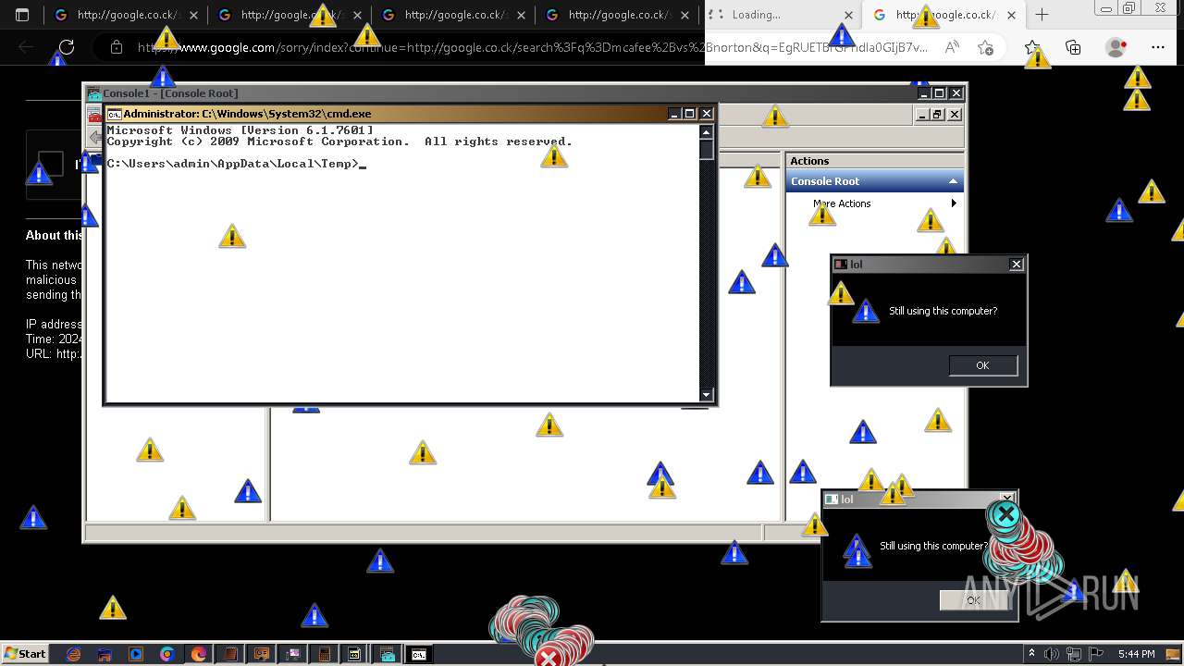The width and height of the screenshot is (1184, 666).
Task: Select the calculator icon on the taskbar
Action: pyautogui.click(x=324, y=654)
